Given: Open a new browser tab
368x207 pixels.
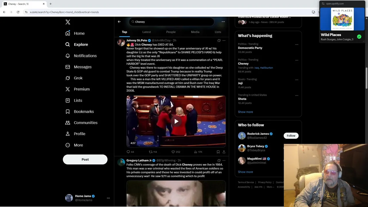Looking at the screenshot, I should click(50, 4).
